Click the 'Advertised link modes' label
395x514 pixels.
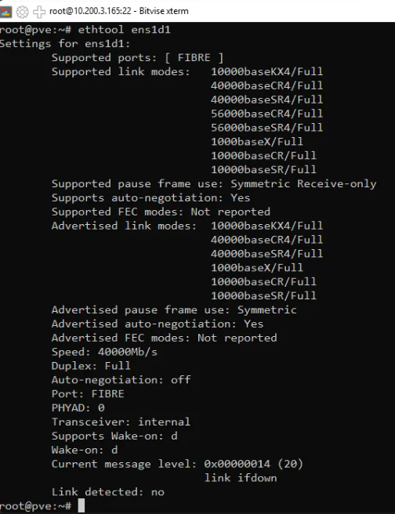124,226
